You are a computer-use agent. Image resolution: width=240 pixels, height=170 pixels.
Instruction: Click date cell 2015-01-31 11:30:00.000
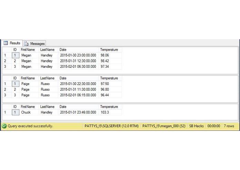pos(78,89)
